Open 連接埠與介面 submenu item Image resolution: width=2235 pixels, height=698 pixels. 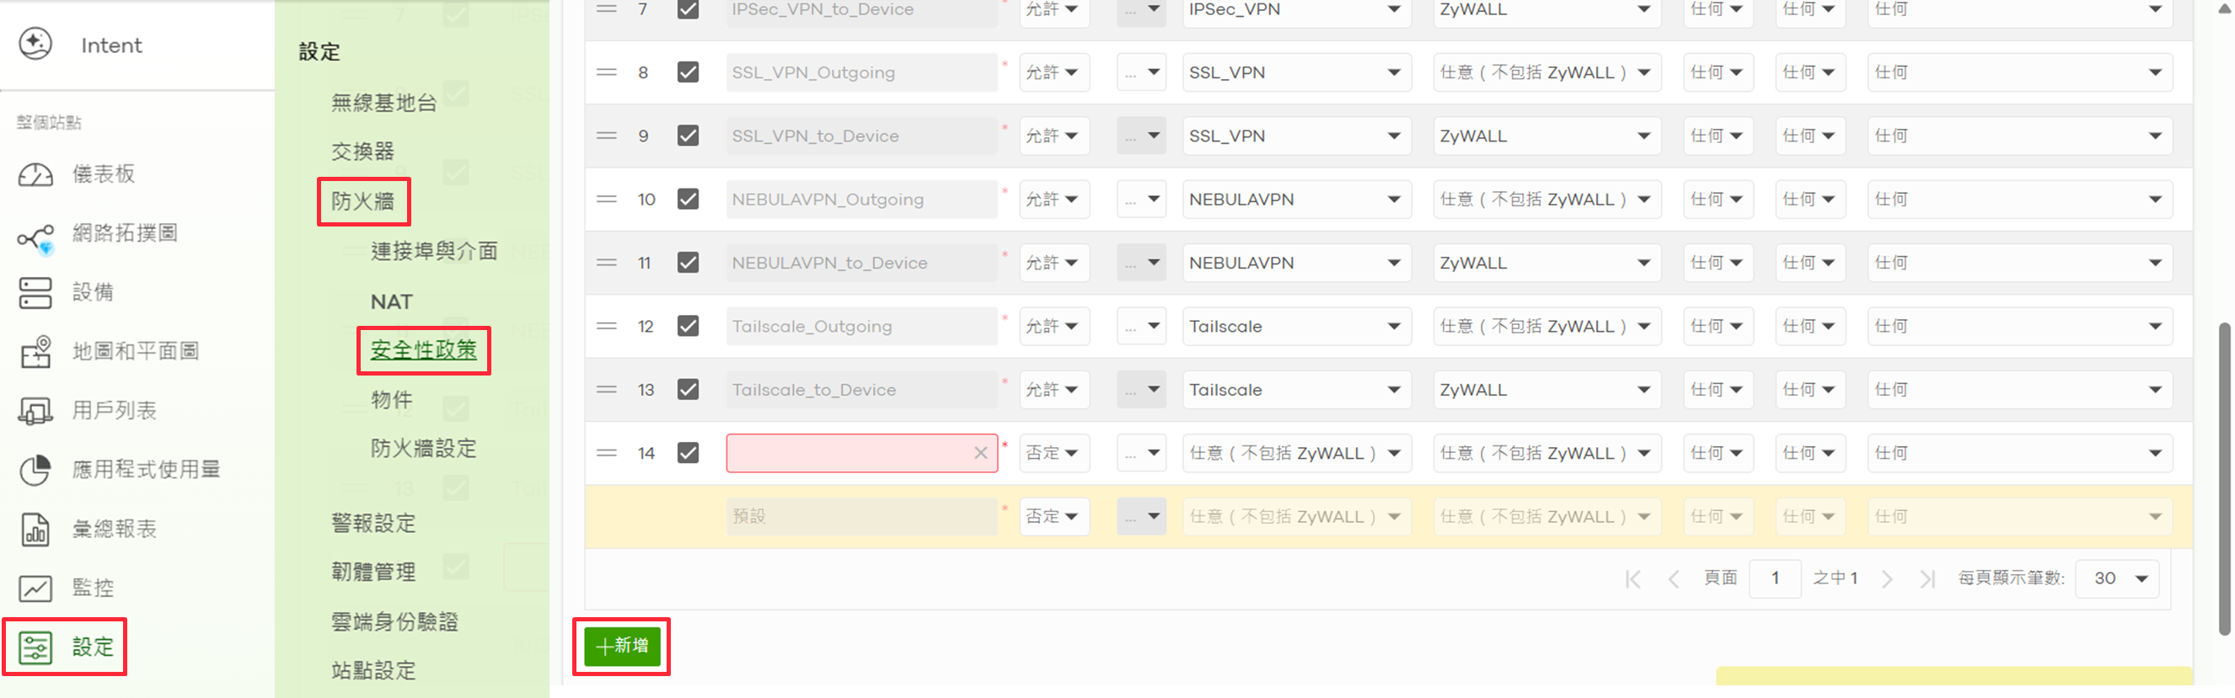[x=434, y=252]
